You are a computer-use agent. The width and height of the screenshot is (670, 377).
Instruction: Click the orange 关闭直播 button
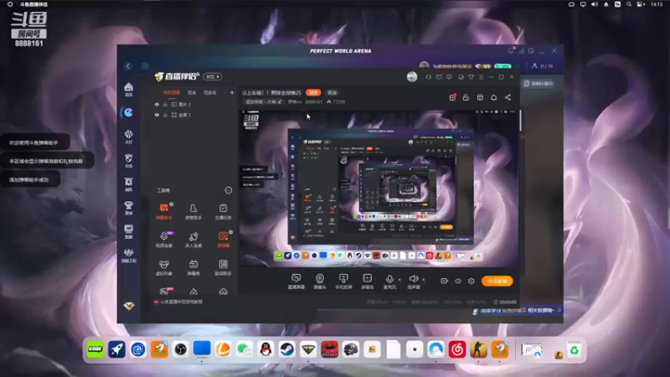click(497, 281)
